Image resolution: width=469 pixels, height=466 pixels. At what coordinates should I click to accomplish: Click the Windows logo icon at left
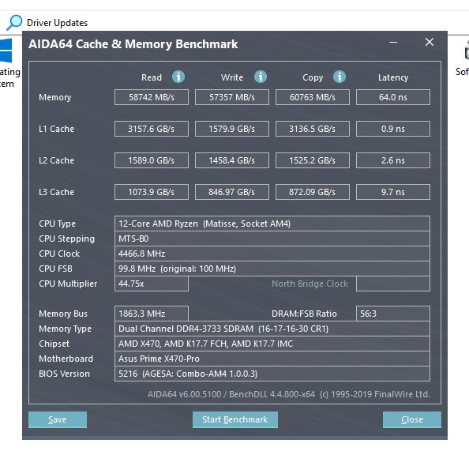[x=6, y=51]
